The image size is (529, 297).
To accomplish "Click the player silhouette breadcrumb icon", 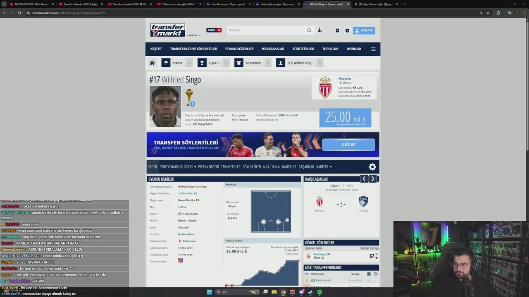I will click(281, 63).
